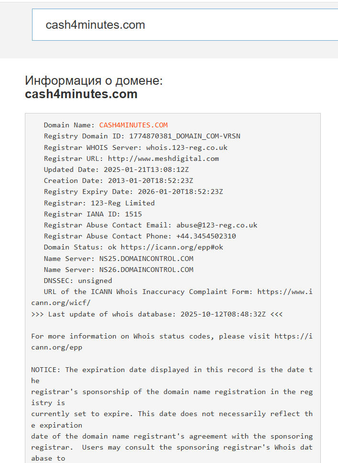
Task: Click the abuse contact phone number
Action: 206,236
